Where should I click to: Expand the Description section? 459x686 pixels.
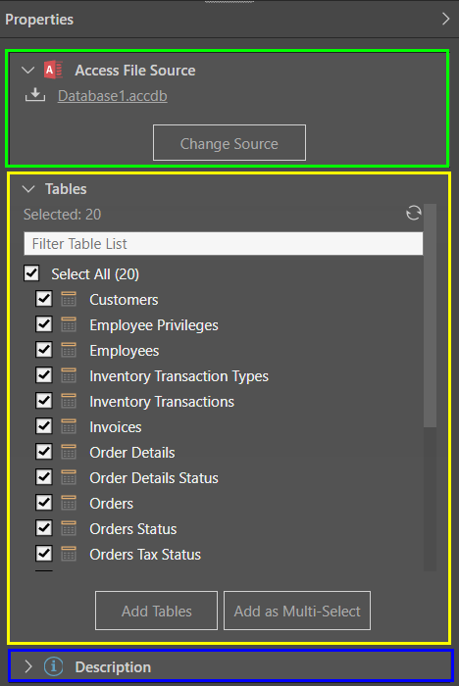[28, 666]
